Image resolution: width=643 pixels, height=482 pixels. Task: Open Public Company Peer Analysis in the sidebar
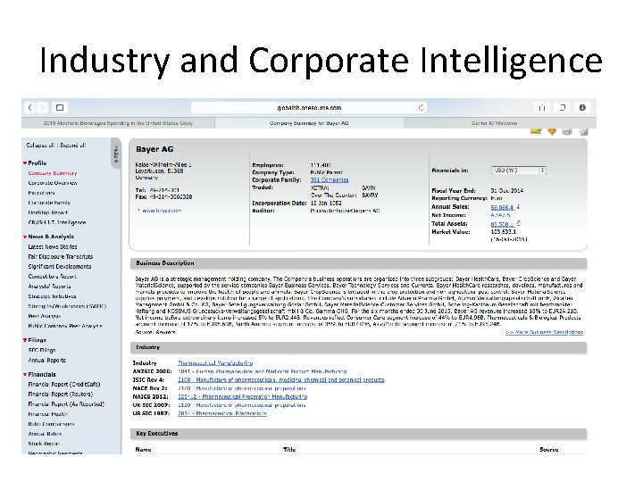point(65,326)
